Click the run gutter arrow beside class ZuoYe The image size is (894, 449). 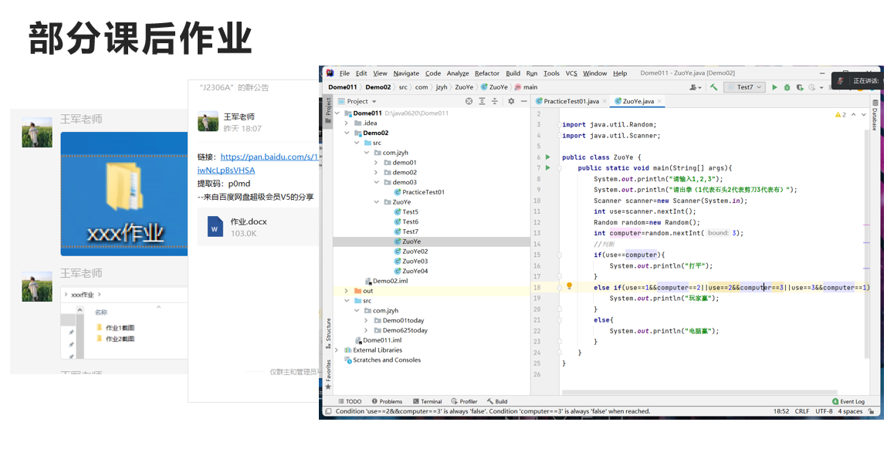click(548, 157)
